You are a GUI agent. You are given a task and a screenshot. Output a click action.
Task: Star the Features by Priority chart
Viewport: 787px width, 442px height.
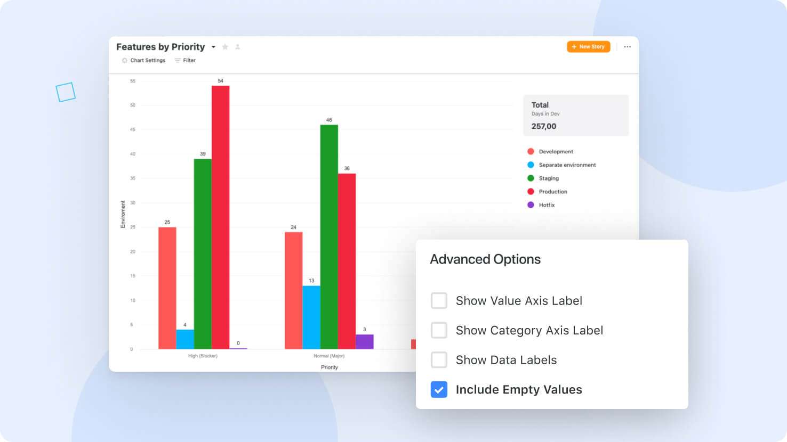[225, 47]
